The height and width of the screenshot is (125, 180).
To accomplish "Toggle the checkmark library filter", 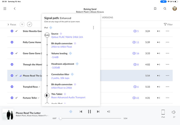I will [29, 25].
